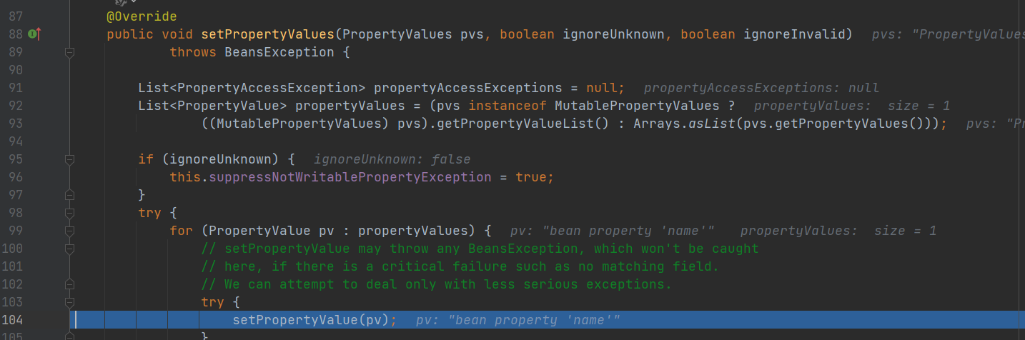The image size is (1025, 340).
Task: Collapse the comment block starting at line 100
Action: [x=69, y=249]
